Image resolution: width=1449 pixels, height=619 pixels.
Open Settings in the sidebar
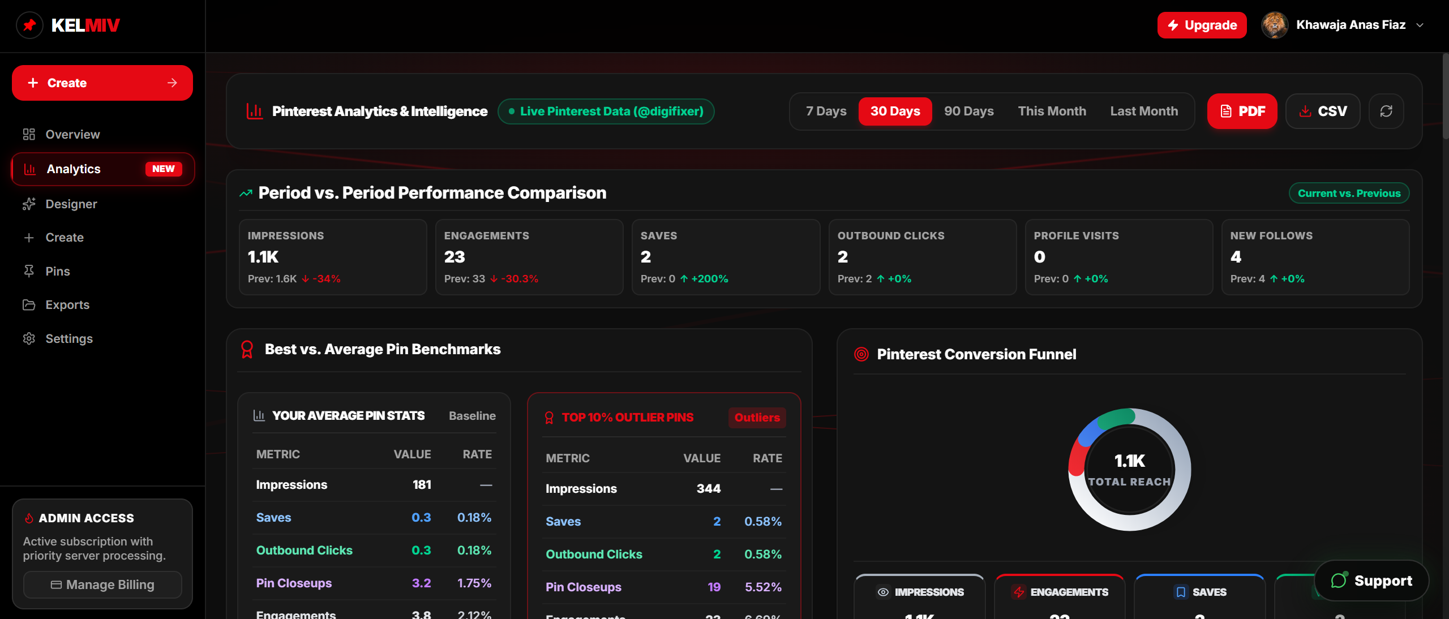click(x=102, y=338)
